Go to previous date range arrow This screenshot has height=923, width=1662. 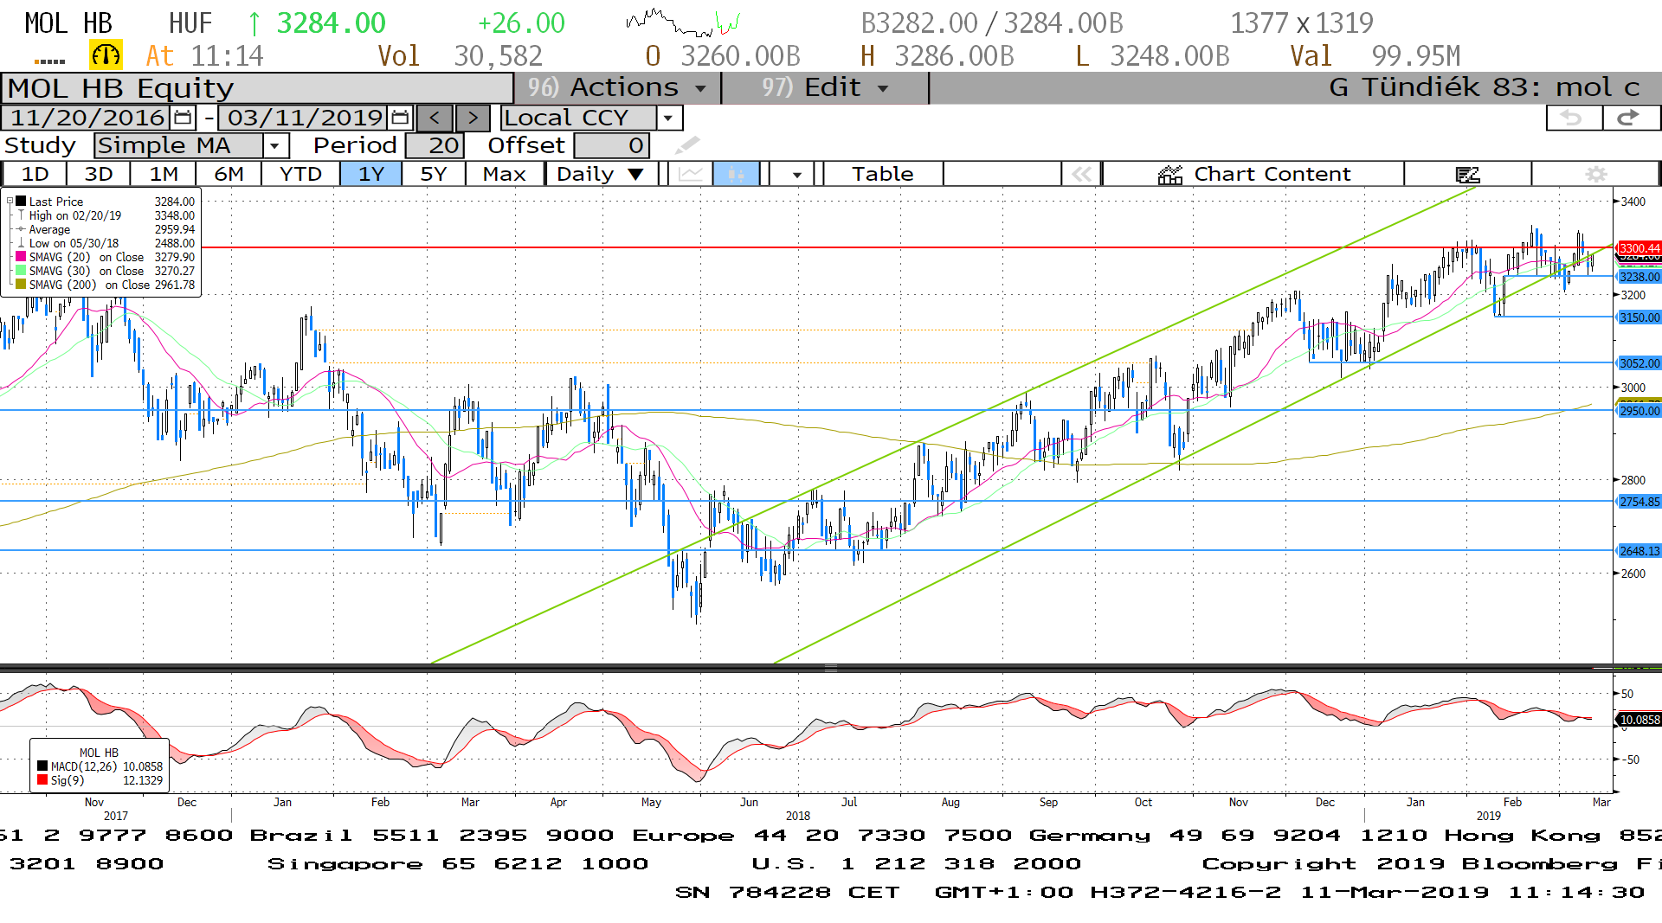(435, 118)
